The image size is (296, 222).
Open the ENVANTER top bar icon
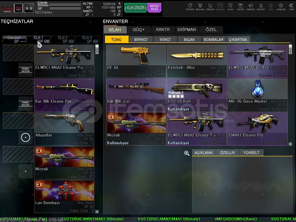point(220,7)
